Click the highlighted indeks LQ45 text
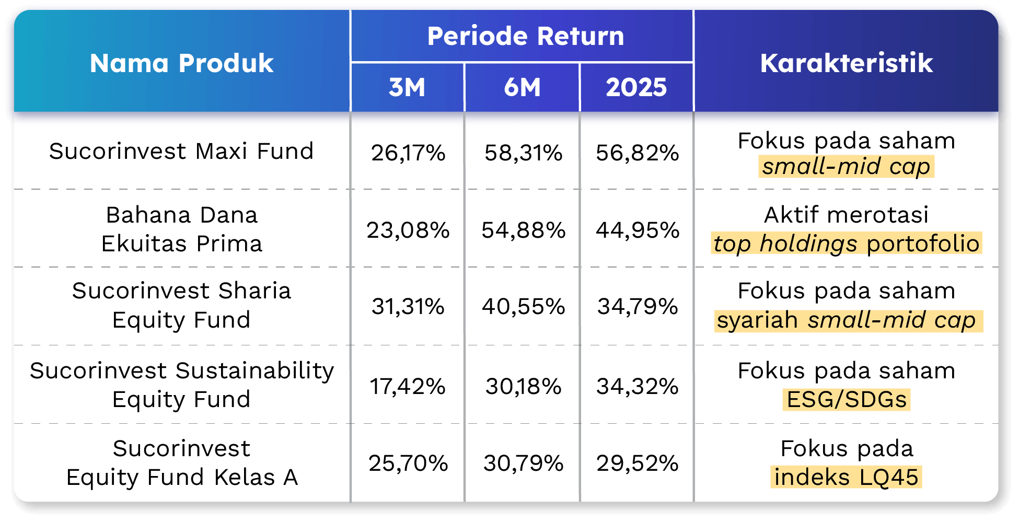1019x522 pixels. point(846,477)
